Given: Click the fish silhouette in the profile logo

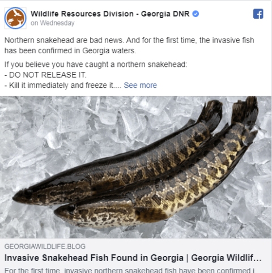Looking at the screenshot, I should (x=11, y=20).
